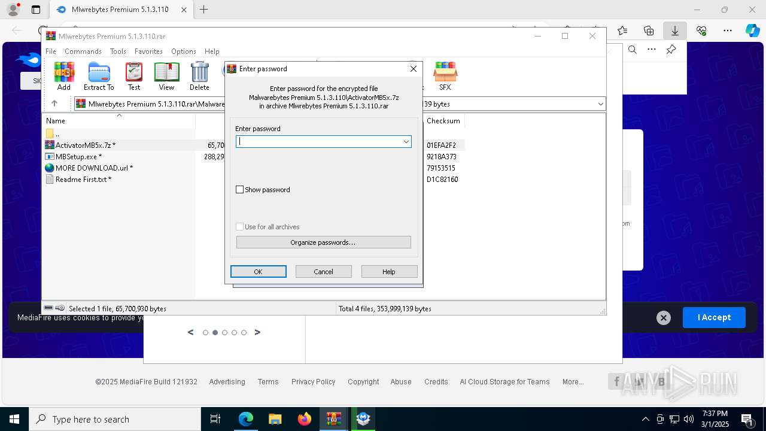The image size is (766, 431).
Task: Open the Tools menu
Action: 118,51
